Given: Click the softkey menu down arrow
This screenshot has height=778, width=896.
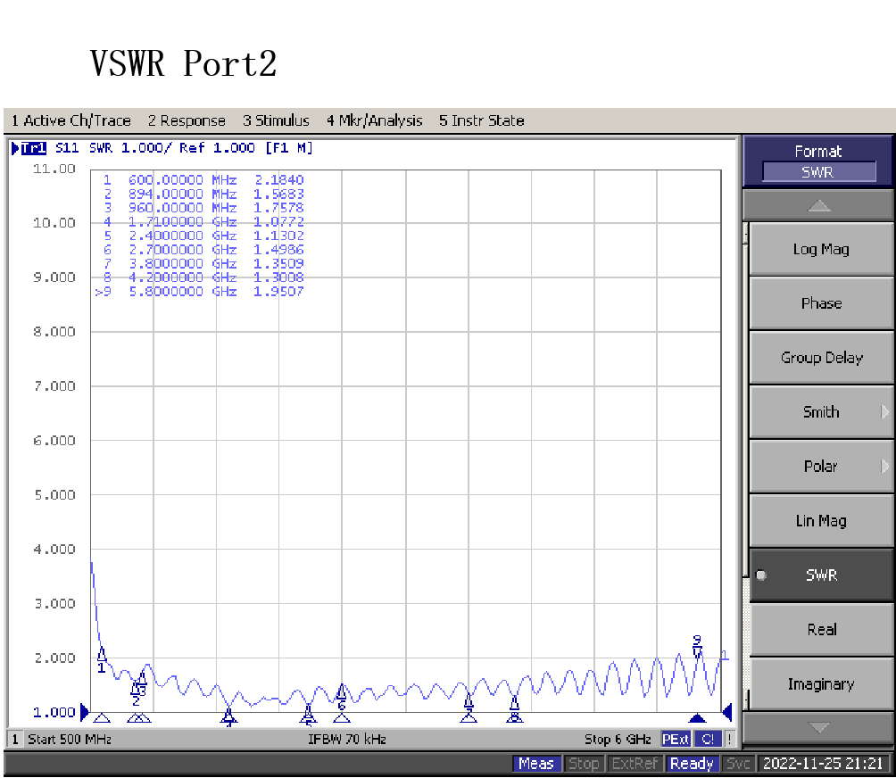Looking at the screenshot, I should click(818, 727).
